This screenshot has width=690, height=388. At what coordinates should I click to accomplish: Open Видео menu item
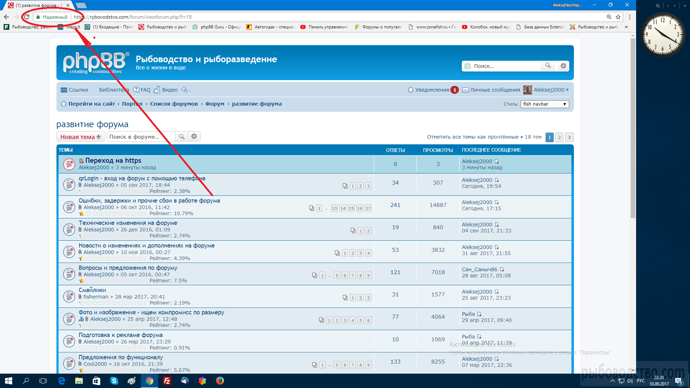click(x=166, y=90)
